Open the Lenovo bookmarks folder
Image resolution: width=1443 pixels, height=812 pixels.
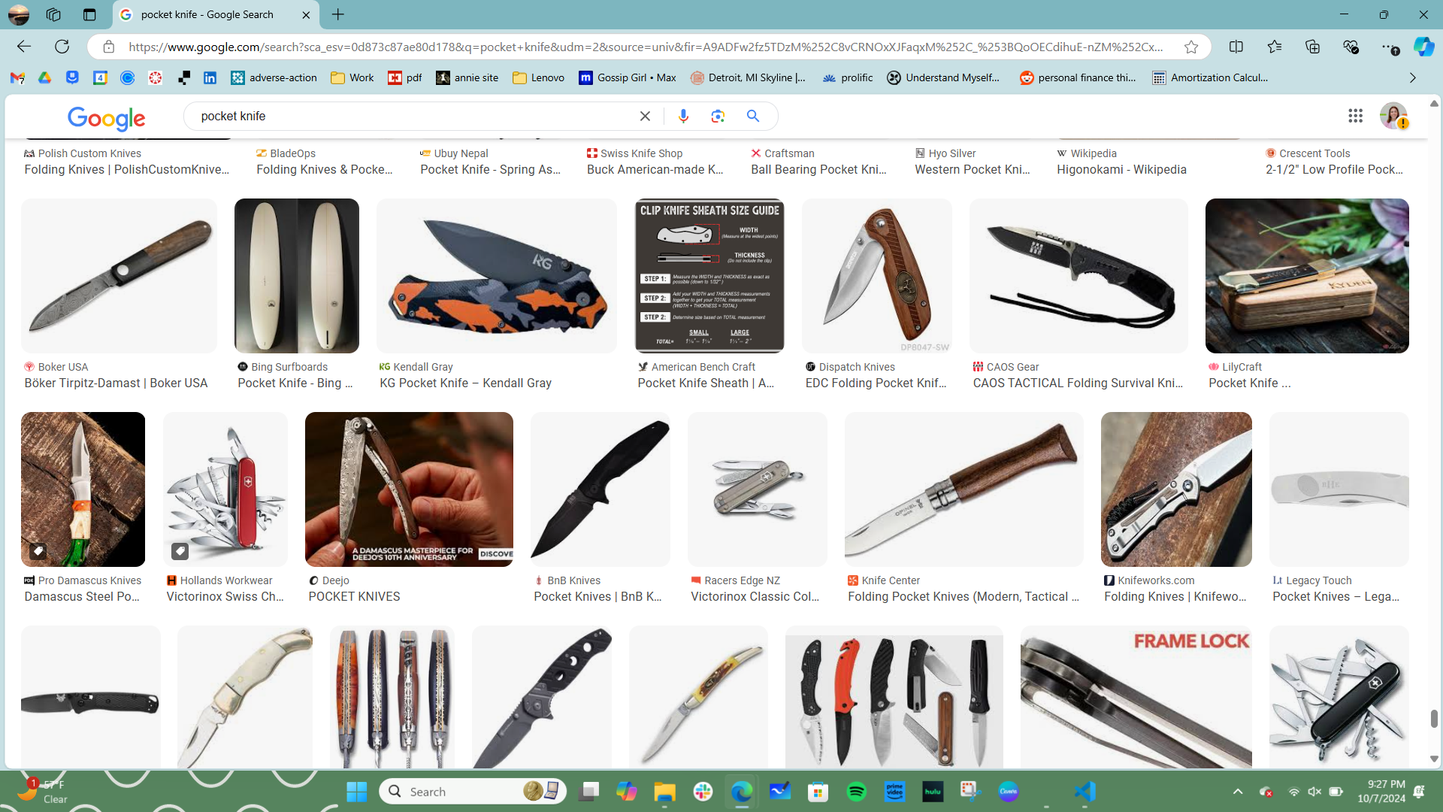coord(538,77)
